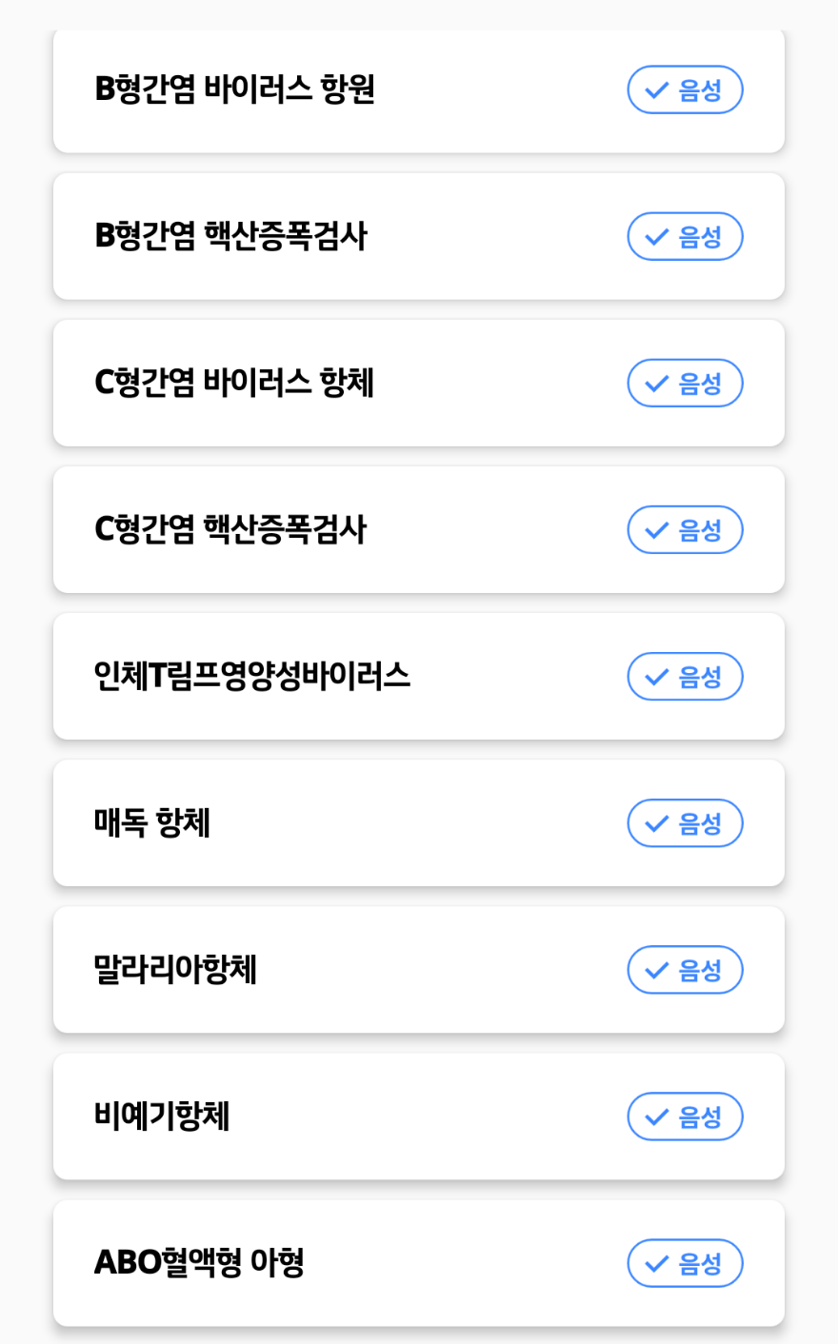Click checkmark icon for B형간염 바이러스 항원

657,90
